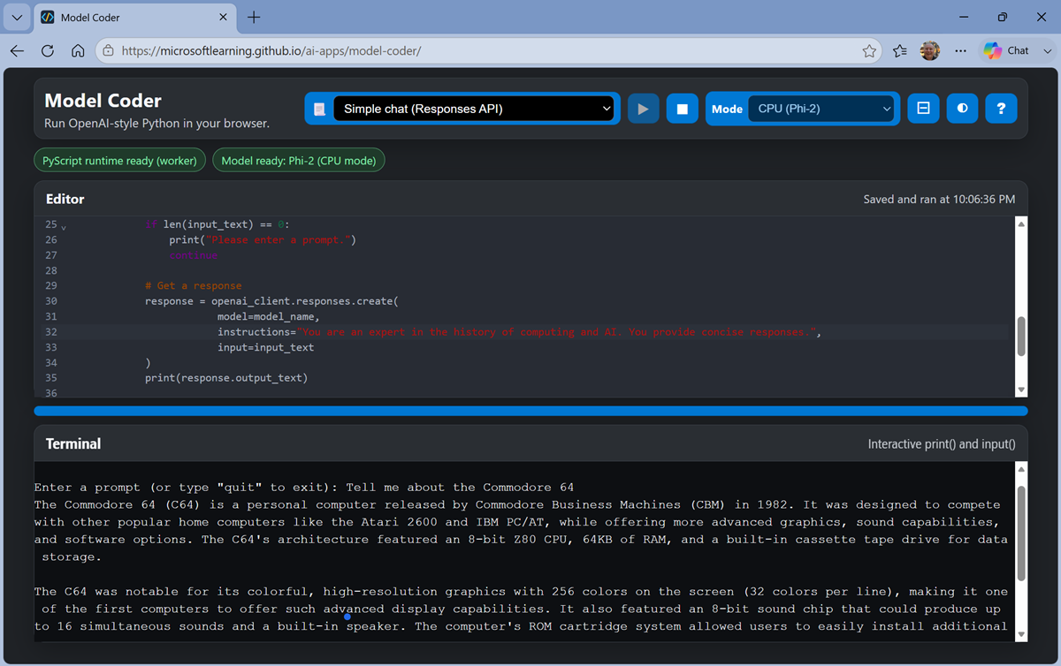The height and width of the screenshot is (666, 1061).
Task: Click the editor vertical scrollbar thumb
Action: (x=1021, y=337)
